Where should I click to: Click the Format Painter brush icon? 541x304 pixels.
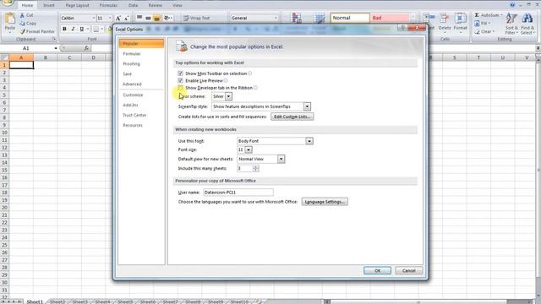point(23,32)
